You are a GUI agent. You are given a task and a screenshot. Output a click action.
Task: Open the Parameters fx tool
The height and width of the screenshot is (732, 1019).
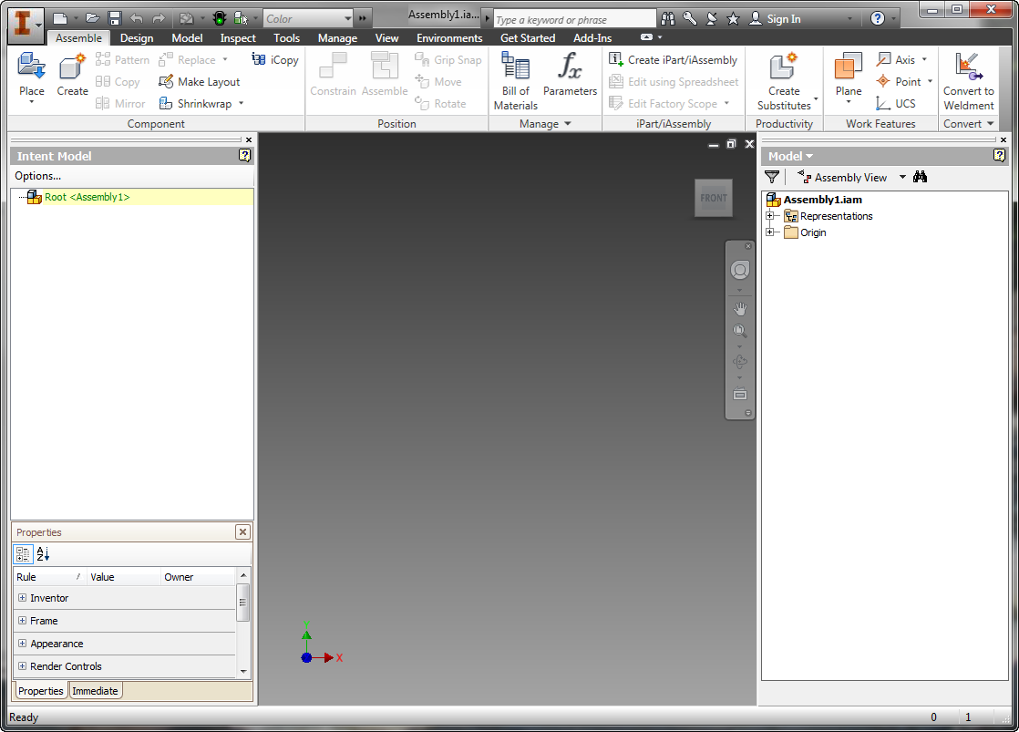click(x=570, y=67)
